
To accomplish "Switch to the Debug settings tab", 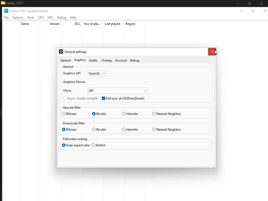I will click(135, 60).
